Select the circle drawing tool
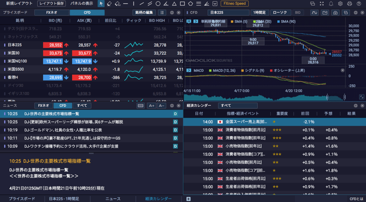 coord(158,4)
